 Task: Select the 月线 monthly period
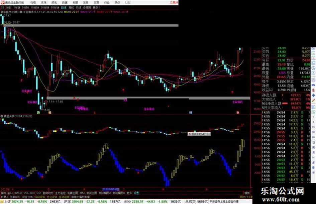pos(78,7)
